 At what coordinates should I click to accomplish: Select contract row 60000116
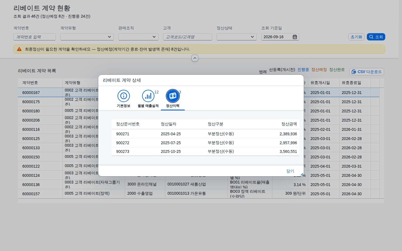(31, 129)
